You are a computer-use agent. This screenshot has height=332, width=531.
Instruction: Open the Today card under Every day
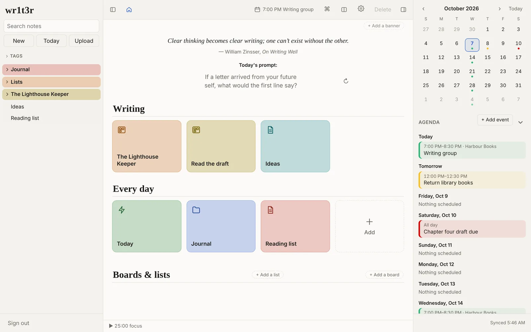(147, 226)
